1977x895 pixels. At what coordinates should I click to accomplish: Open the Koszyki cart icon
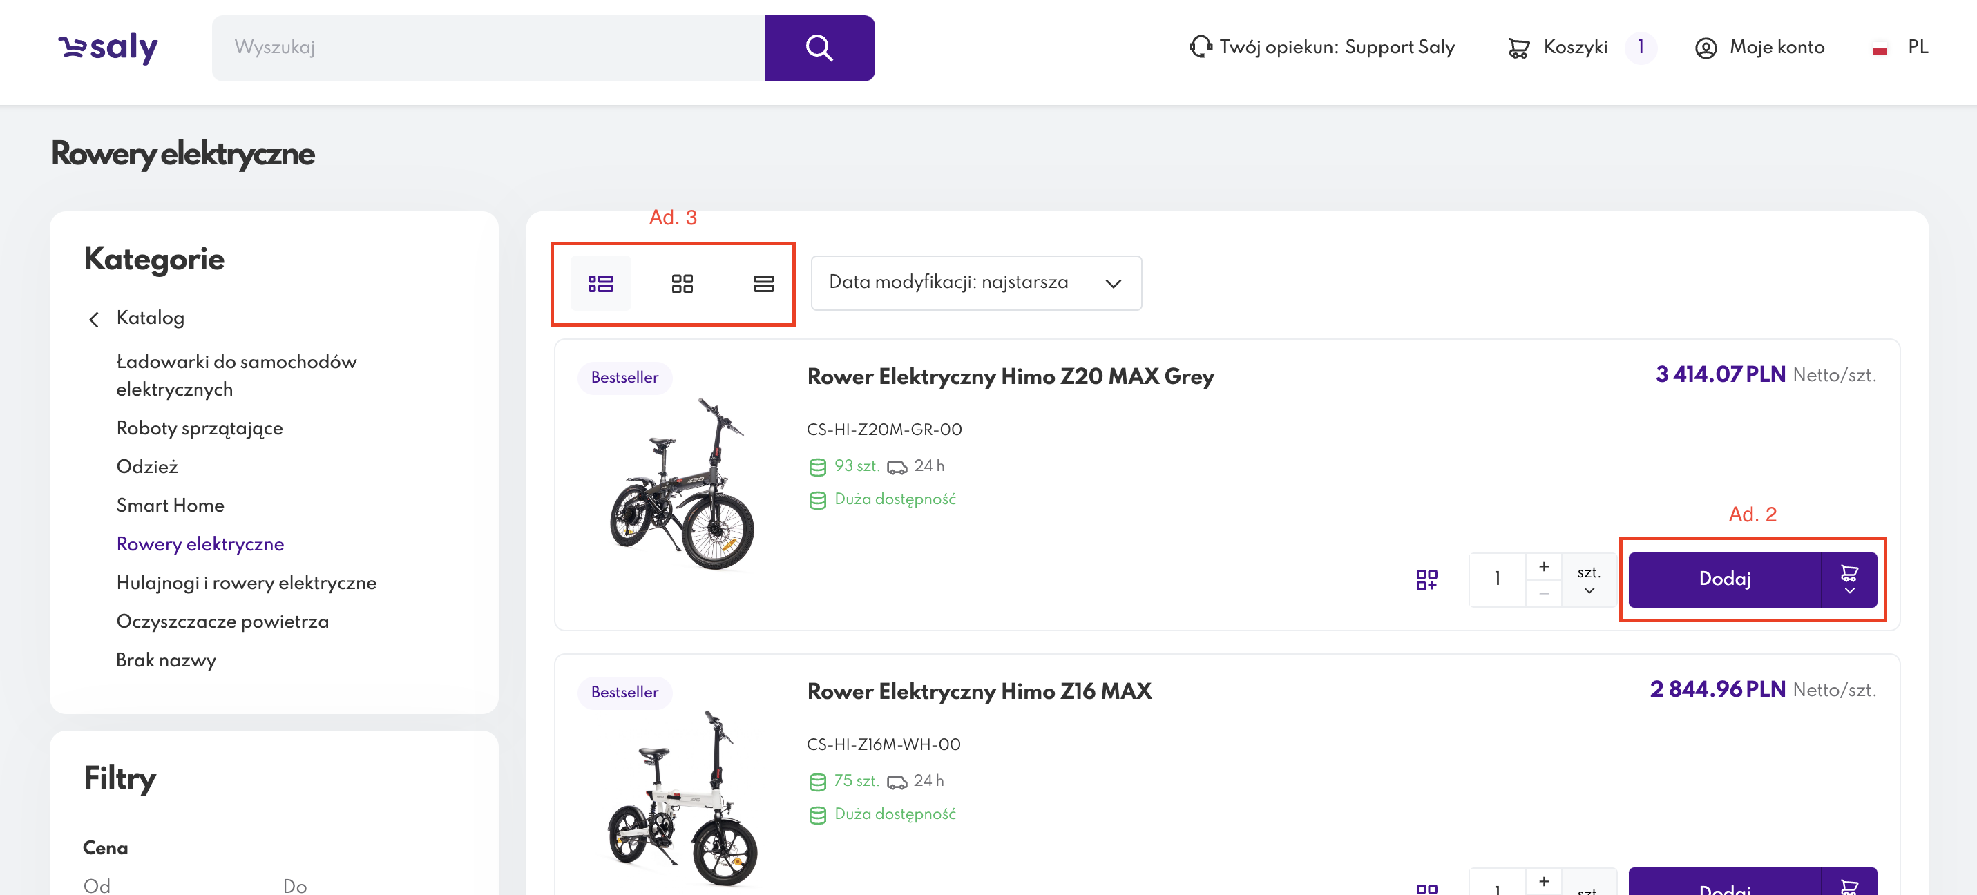[1518, 48]
